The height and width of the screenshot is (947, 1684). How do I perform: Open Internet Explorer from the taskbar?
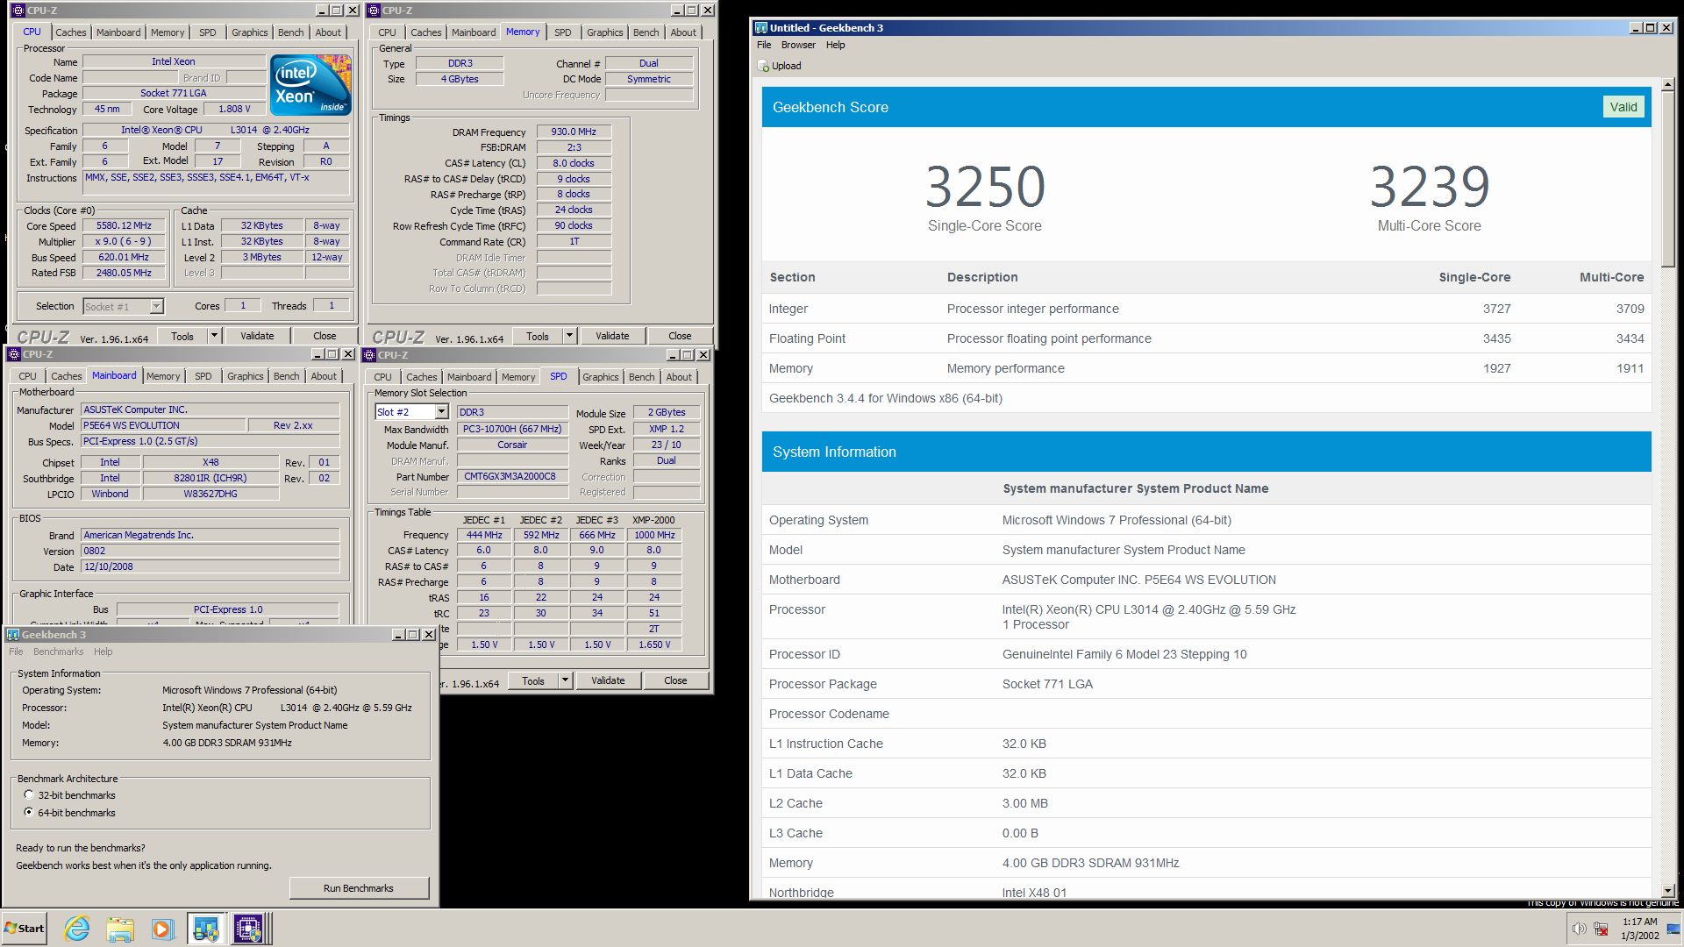[77, 928]
